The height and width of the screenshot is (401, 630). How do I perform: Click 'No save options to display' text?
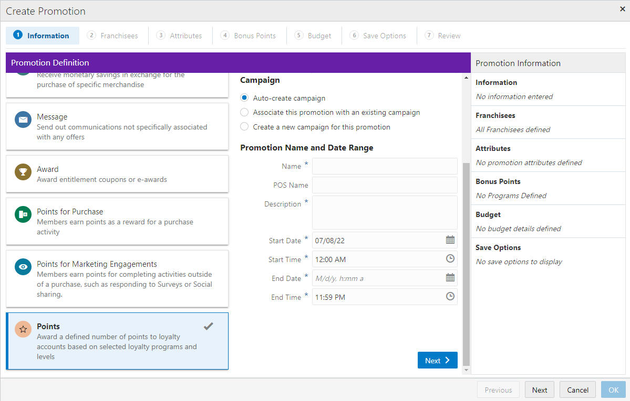click(x=519, y=262)
